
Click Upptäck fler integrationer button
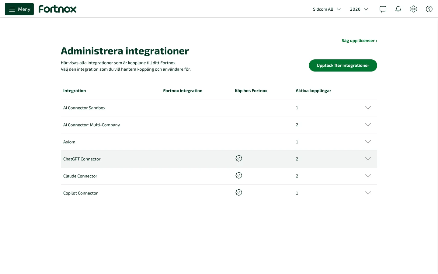(x=343, y=65)
